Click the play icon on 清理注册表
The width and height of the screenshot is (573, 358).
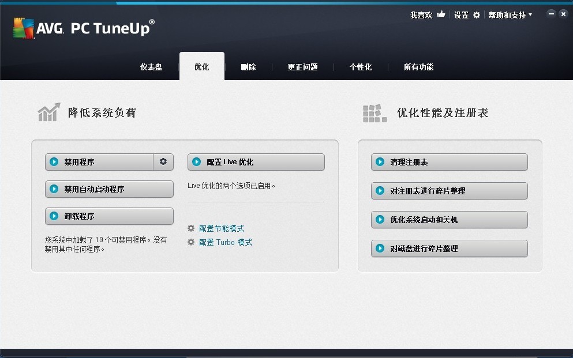click(x=380, y=161)
